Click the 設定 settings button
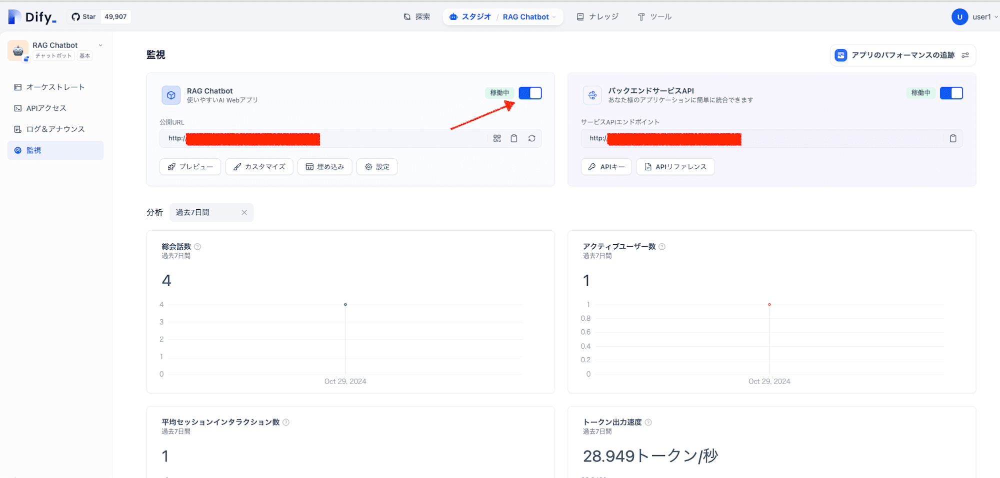This screenshot has width=1000, height=478. (x=377, y=167)
